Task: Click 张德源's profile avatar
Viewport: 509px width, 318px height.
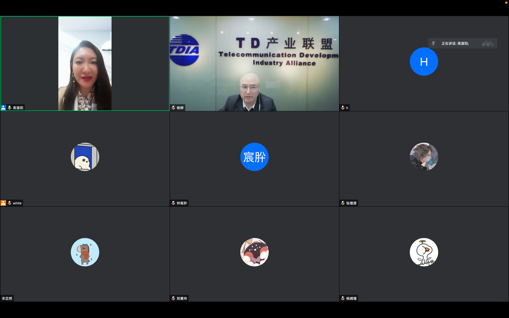Action: click(x=424, y=157)
